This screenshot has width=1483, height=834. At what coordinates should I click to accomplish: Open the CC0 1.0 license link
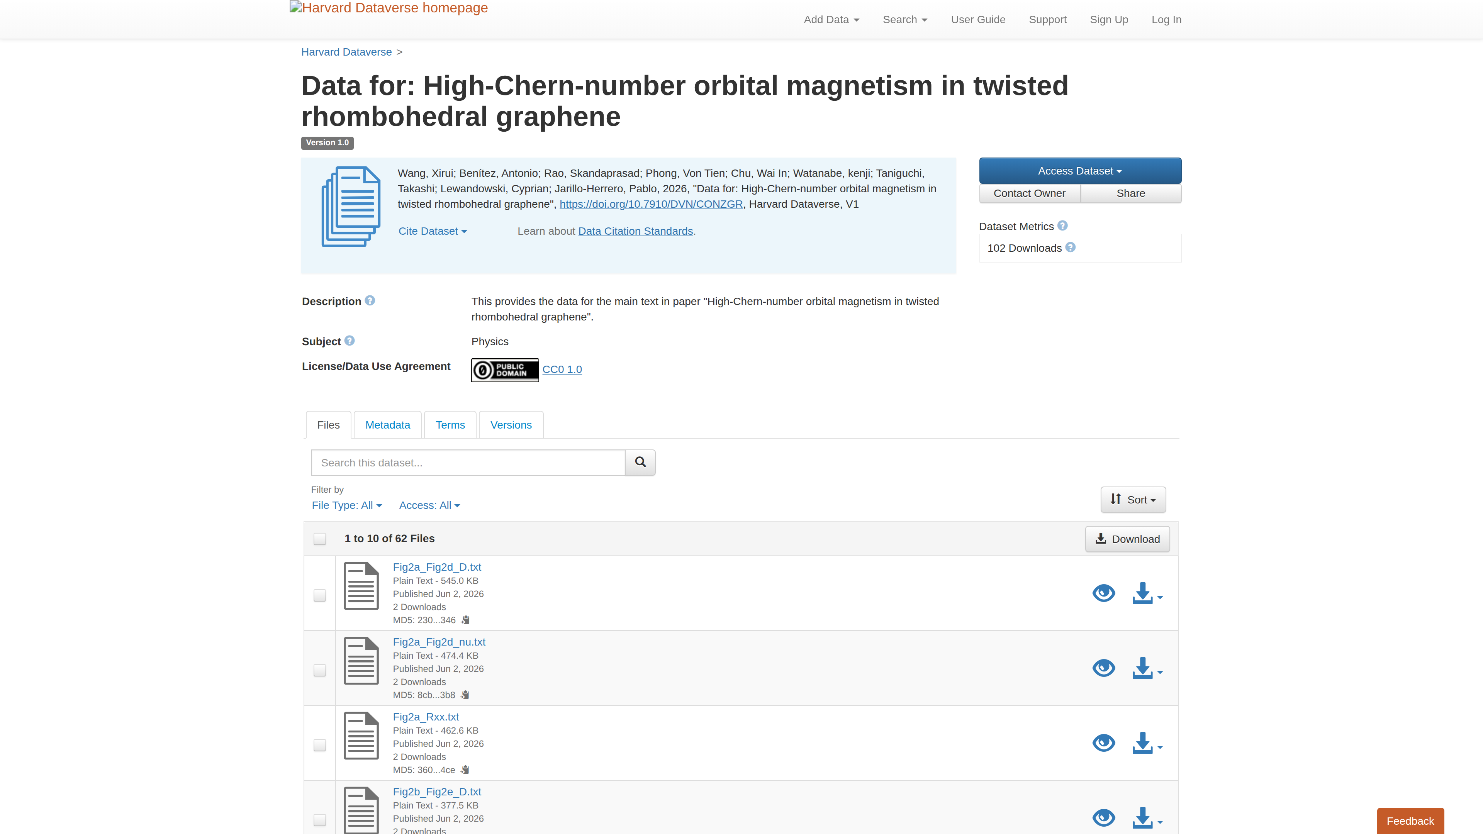[x=562, y=370]
